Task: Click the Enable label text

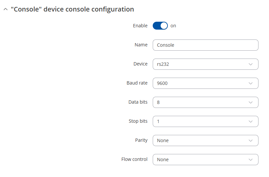Action: click(x=140, y=26)
